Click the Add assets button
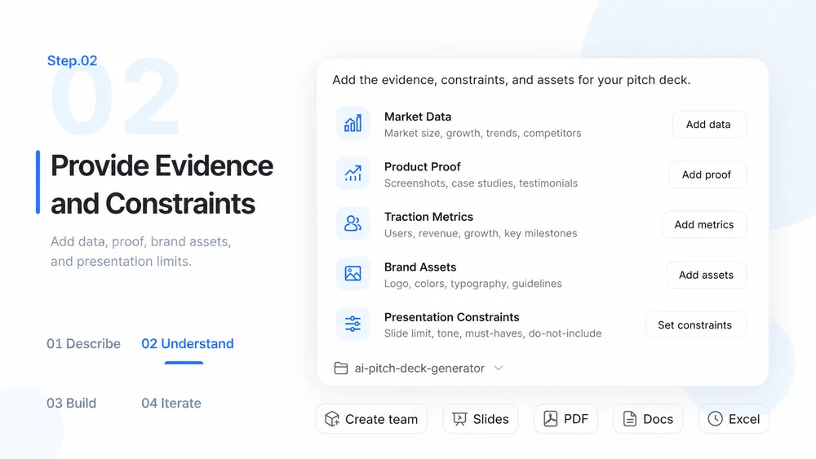This screenshot has height=459, width=816. pyautogui.click(x=706, y=275)
